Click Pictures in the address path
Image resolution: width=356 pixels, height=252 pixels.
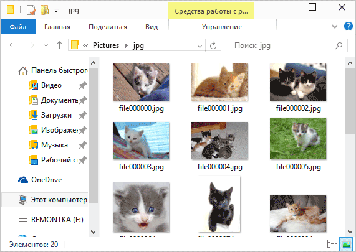[x=106, y=45]
